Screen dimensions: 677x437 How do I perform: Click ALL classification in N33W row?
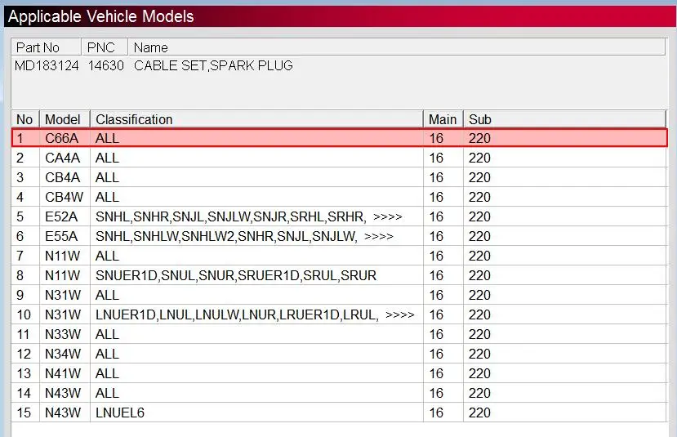coord(107,334)
